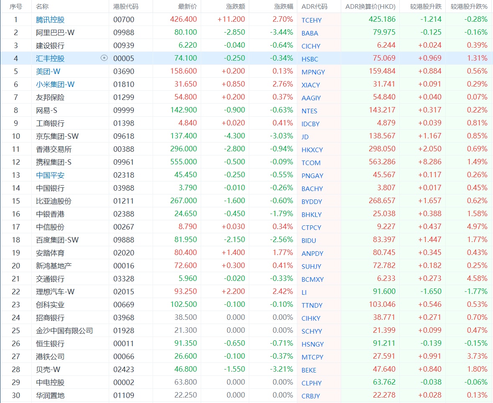This screenshot has height=403, width=493.
Task: Open IDCBY ADR code link
Action: [310, 124]
